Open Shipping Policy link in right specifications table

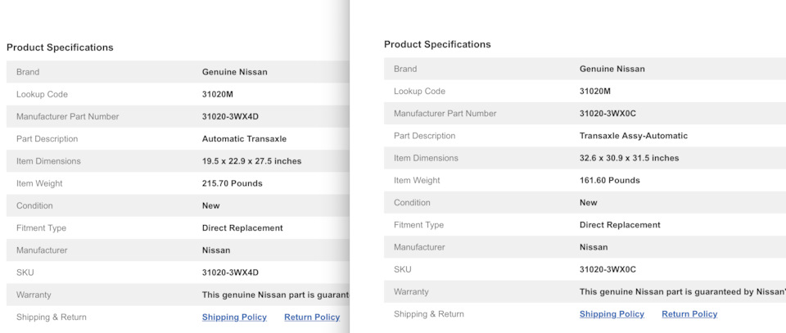point(612,314)
